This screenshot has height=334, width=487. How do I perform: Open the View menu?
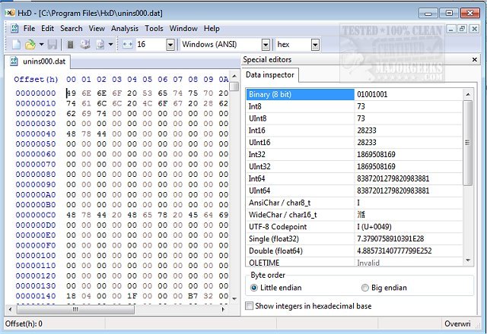pos(97,29)
